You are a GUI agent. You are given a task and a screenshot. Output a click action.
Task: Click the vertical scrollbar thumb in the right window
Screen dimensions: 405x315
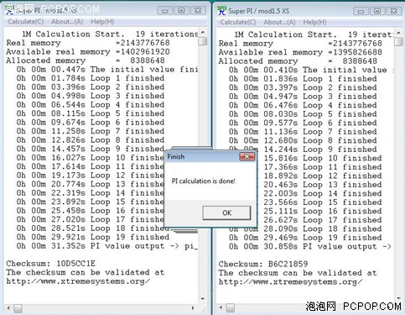398,42
